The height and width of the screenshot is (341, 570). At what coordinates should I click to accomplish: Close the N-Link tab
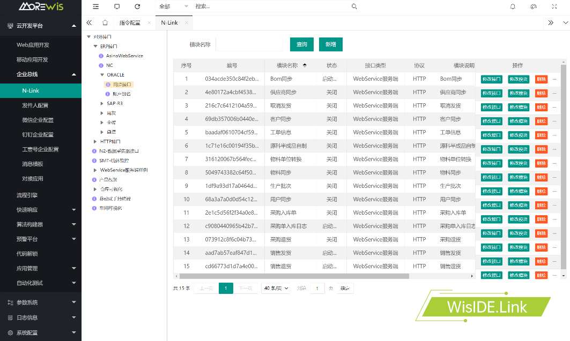[187, 23]
